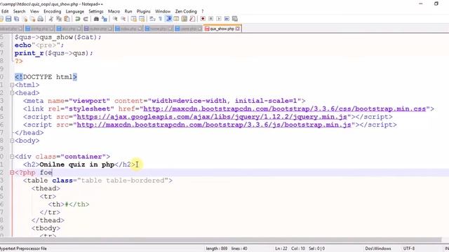449x252 pixels.
Task: Click 'length : 869' in status bar
Action: (217, 248)
